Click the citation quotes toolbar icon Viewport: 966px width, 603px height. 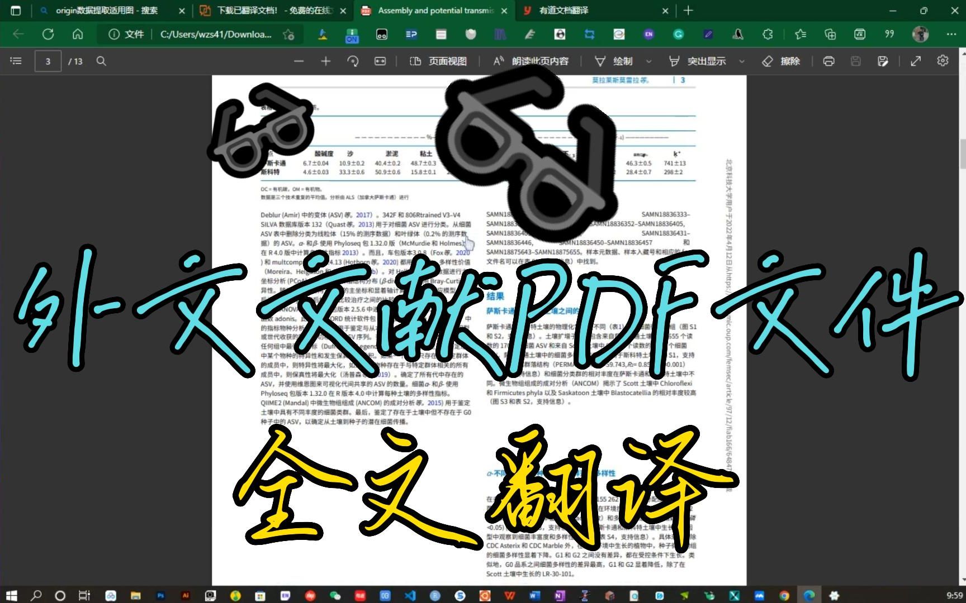(889, 34)
